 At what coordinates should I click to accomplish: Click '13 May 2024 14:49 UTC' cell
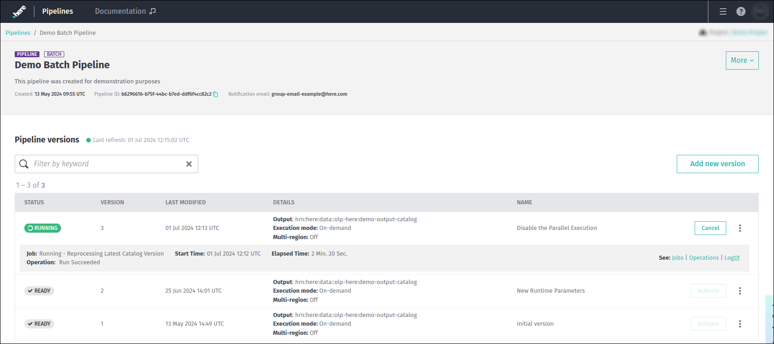[195, 324]
